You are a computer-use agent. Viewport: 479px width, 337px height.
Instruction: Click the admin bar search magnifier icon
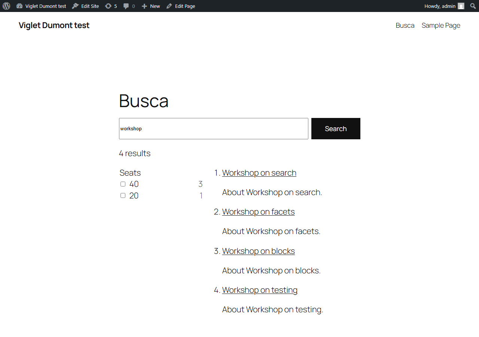click(473, 6)
